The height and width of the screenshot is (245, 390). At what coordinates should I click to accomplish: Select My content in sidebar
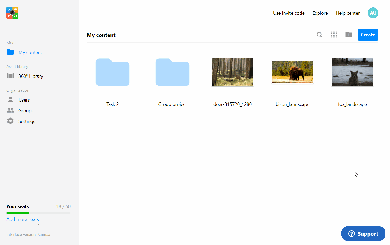coord(30,52)
